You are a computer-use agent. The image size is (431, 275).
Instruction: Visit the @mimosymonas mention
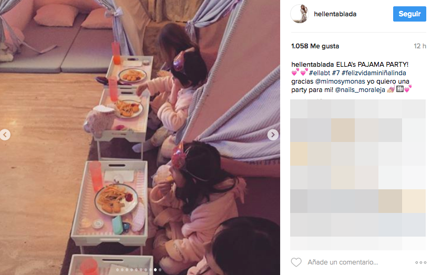coord(340,82)
